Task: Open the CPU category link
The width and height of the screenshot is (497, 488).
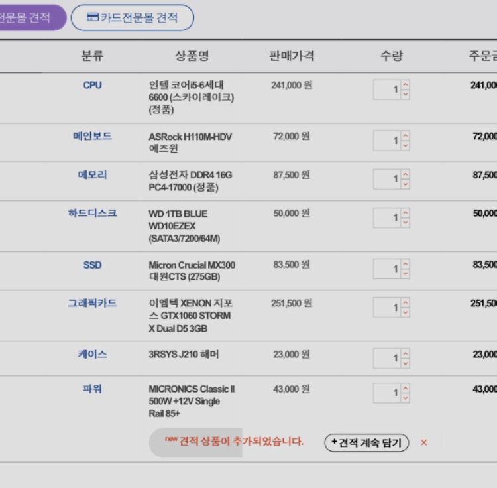Action: [93, 85]
